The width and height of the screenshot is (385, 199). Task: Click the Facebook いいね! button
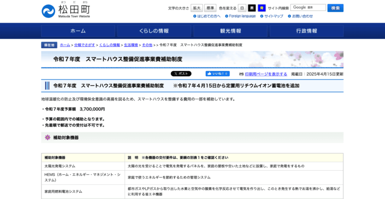(x=218, y=74)
